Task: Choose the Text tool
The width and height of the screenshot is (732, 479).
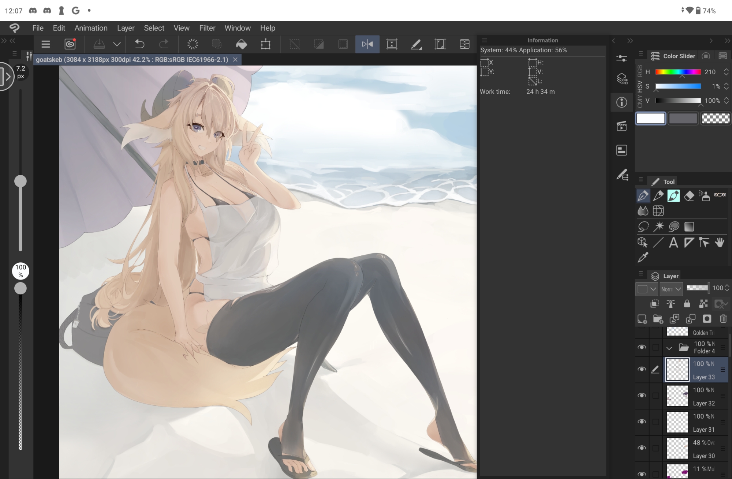Action: click(x=673, y=243)
